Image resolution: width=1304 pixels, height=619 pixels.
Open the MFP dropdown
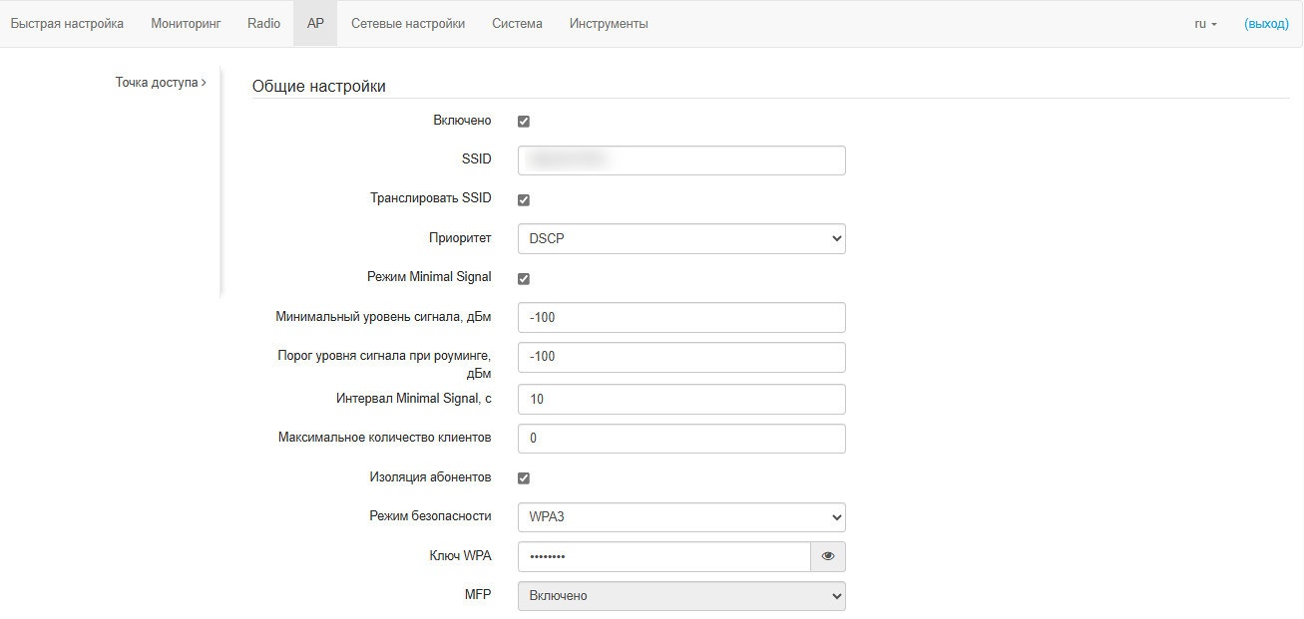click(681, 596)
